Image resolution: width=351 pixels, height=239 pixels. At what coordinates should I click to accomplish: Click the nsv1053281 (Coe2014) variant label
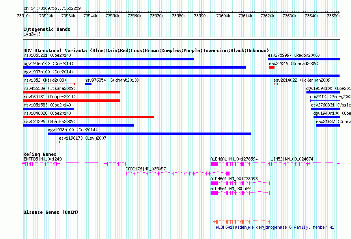click(47, 55)
